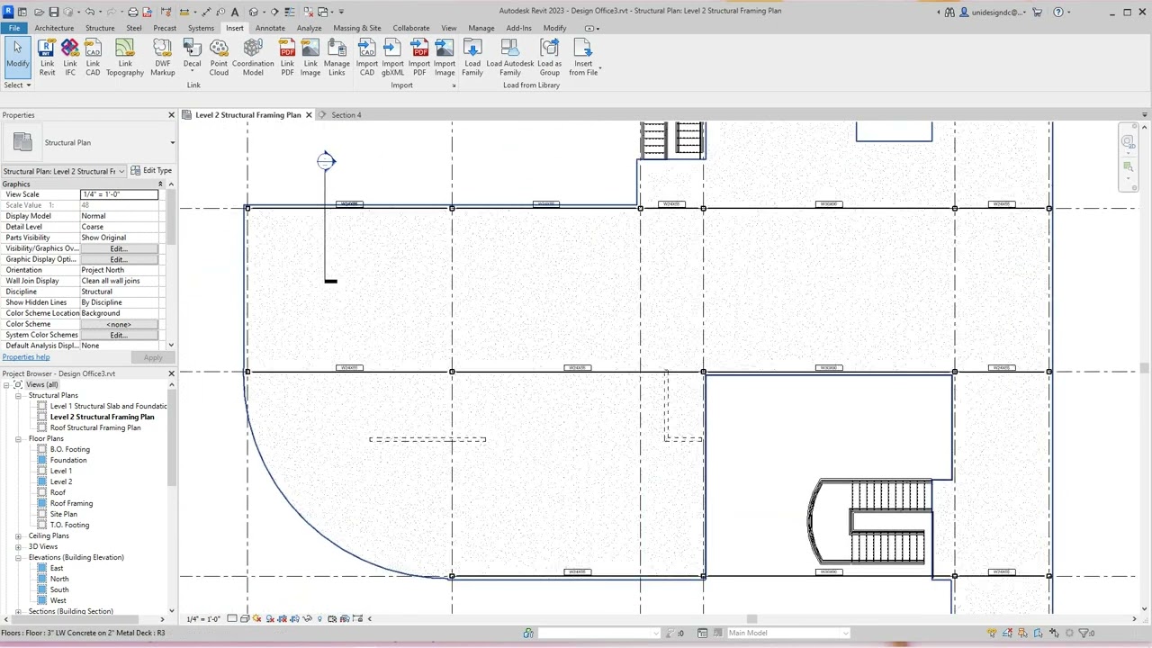The image size is (1152, 648).
Task: Choose the Link CAD tool
Action: pyautogui.click(x=93, y=57)
